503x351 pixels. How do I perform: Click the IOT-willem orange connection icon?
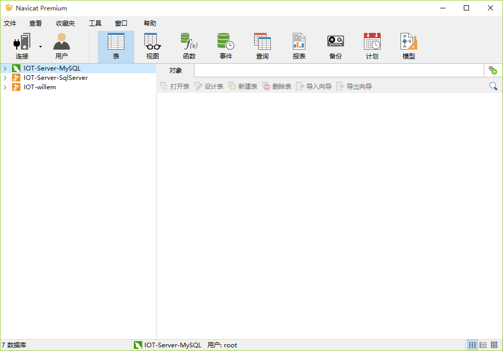coord(16,87)
